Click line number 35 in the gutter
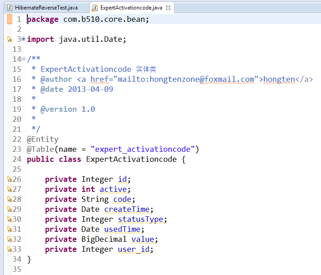Screen dimensions: 321x275 pyautogui.click(x=17, y=269)
